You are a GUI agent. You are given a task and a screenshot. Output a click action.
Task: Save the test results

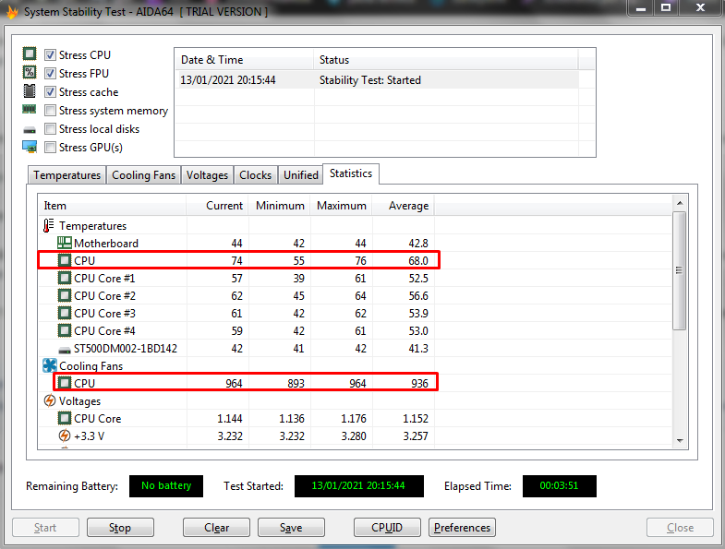[291, 527]
